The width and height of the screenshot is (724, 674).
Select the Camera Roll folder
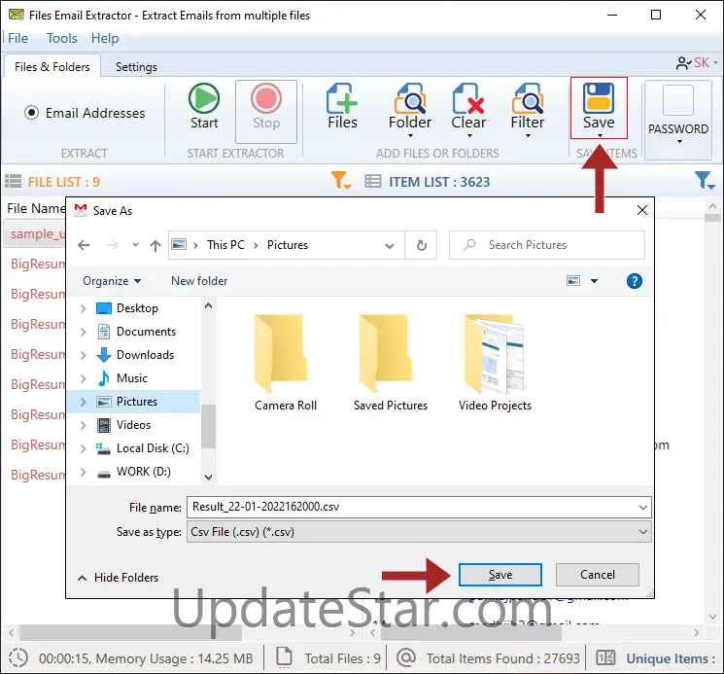point(286,363)
